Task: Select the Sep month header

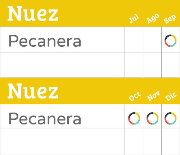Action: point(170,19)
